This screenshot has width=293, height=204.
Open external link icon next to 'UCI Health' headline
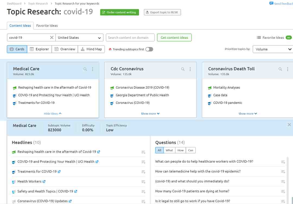(x=97, y=162)
